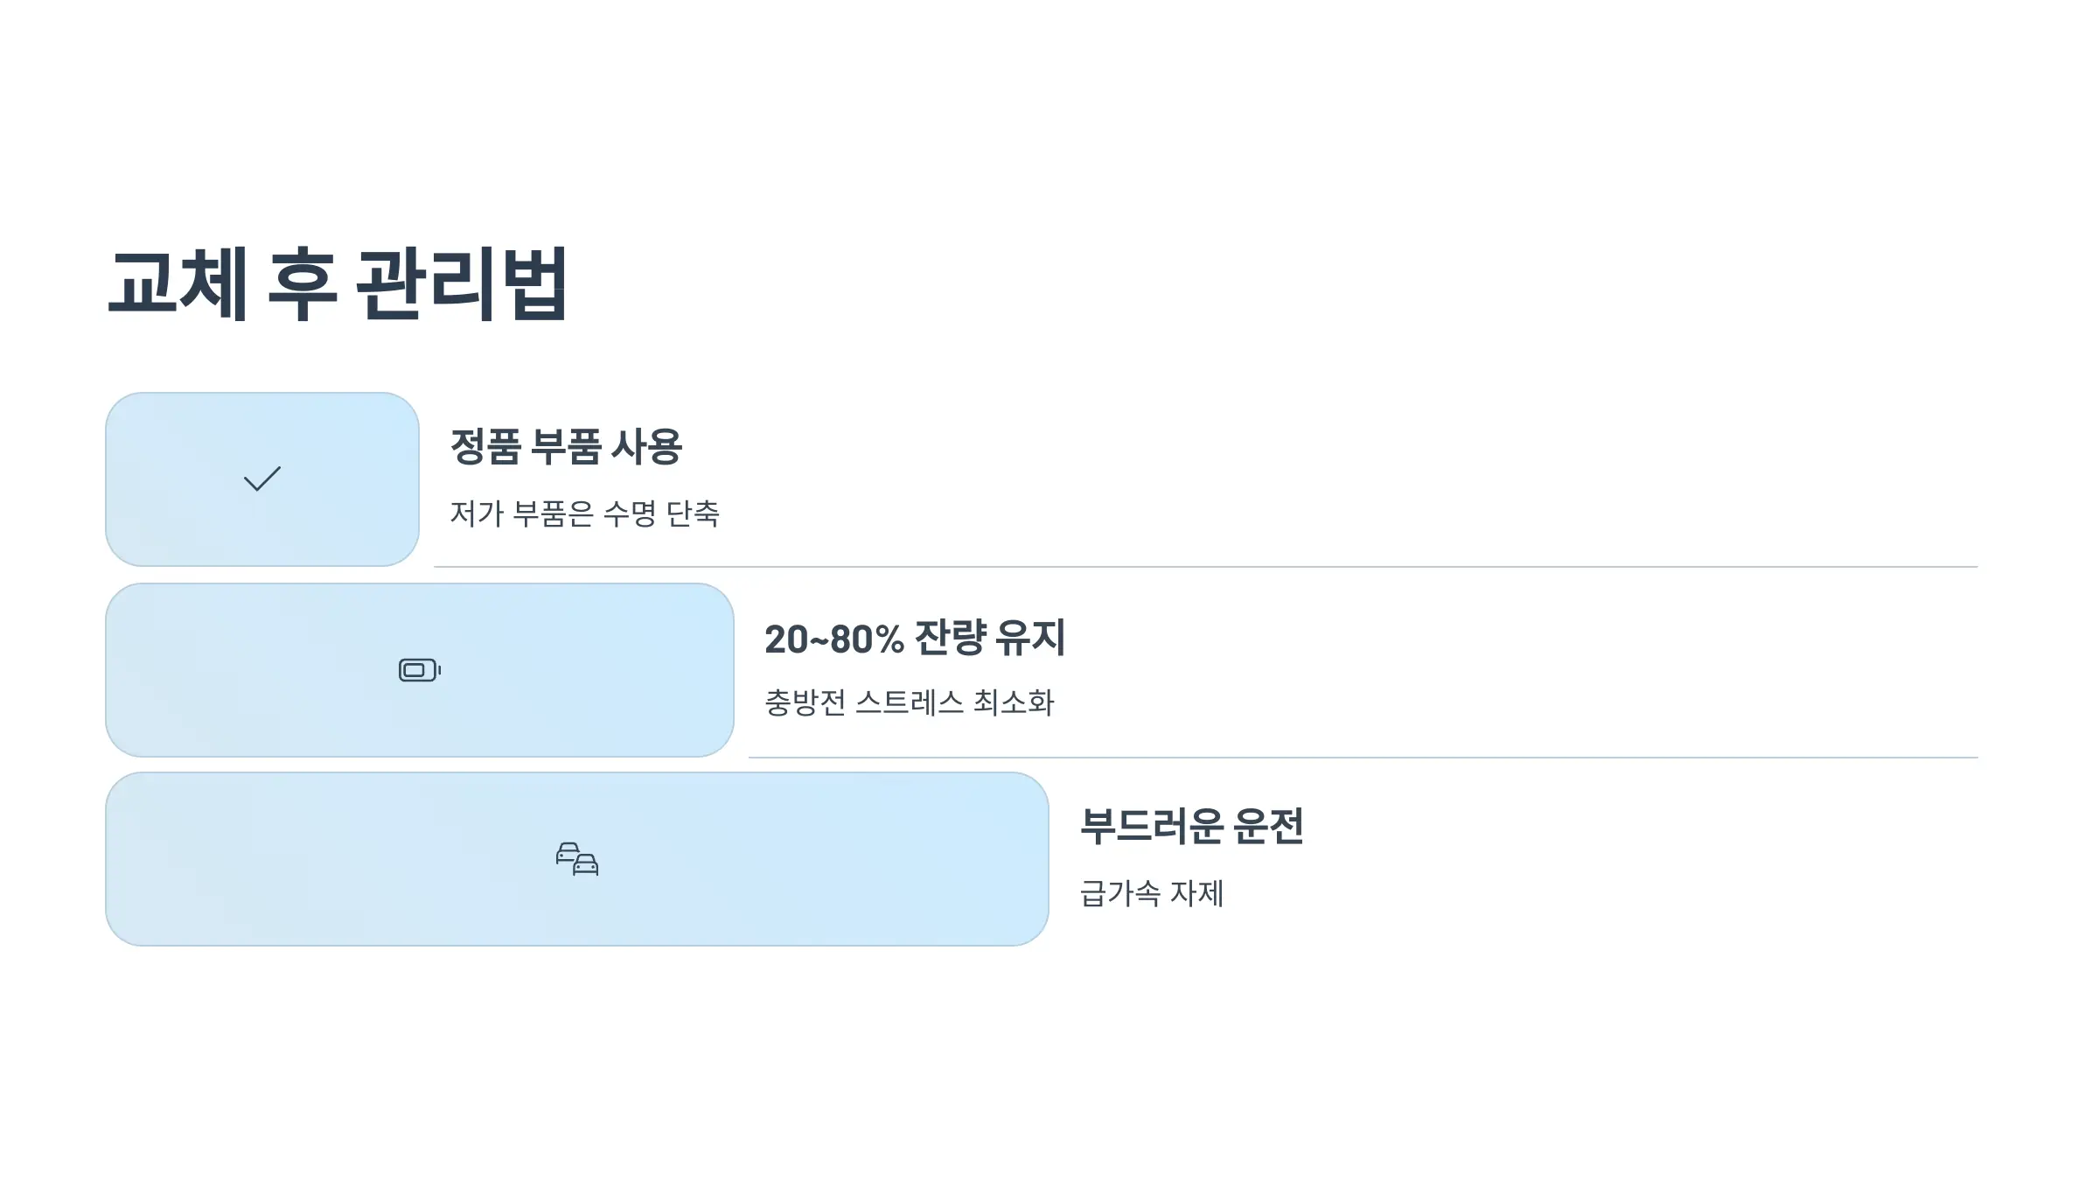
Task: Click the word 자제 in the last line
Action: pyautogui.click(x=1197, y=893)
